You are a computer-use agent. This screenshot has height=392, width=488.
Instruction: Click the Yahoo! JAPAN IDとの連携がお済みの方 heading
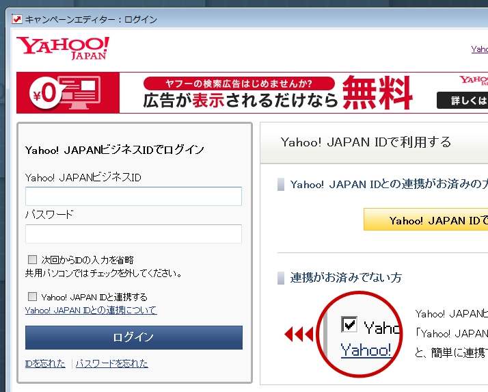click(389, 184)
